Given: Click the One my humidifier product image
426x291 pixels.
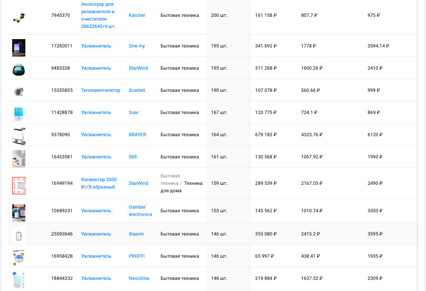Looking at the screenshot, I should [18, 48].
